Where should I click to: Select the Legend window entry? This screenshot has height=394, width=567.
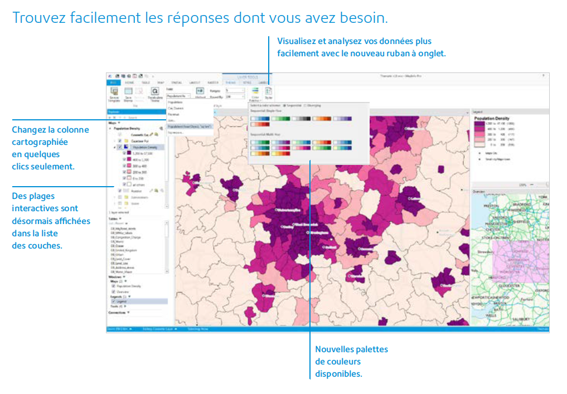tap(139, 301)
